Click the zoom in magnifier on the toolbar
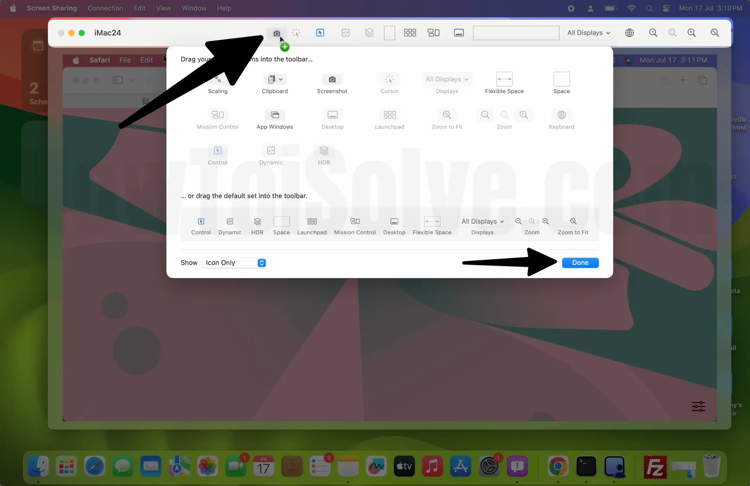Image resolution: width=750 pixels, height=486 pixels. click(692, 33)
